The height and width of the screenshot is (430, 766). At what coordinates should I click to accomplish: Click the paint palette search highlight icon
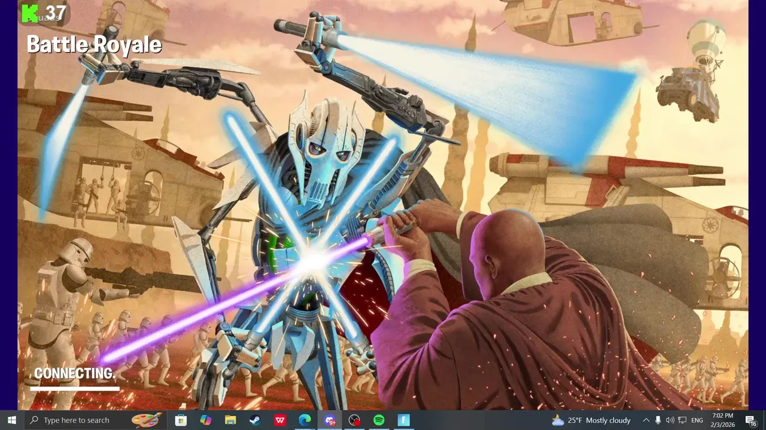(x=146, y=420)
